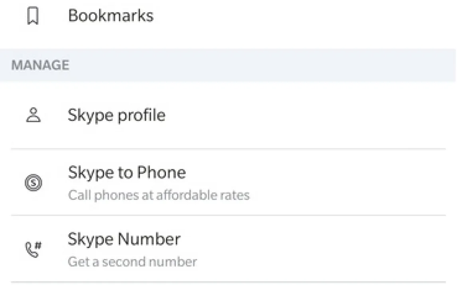
Task: Tap the Skype Number phone-hash icon
Action: pyautogui.click(x=33, y=249)
